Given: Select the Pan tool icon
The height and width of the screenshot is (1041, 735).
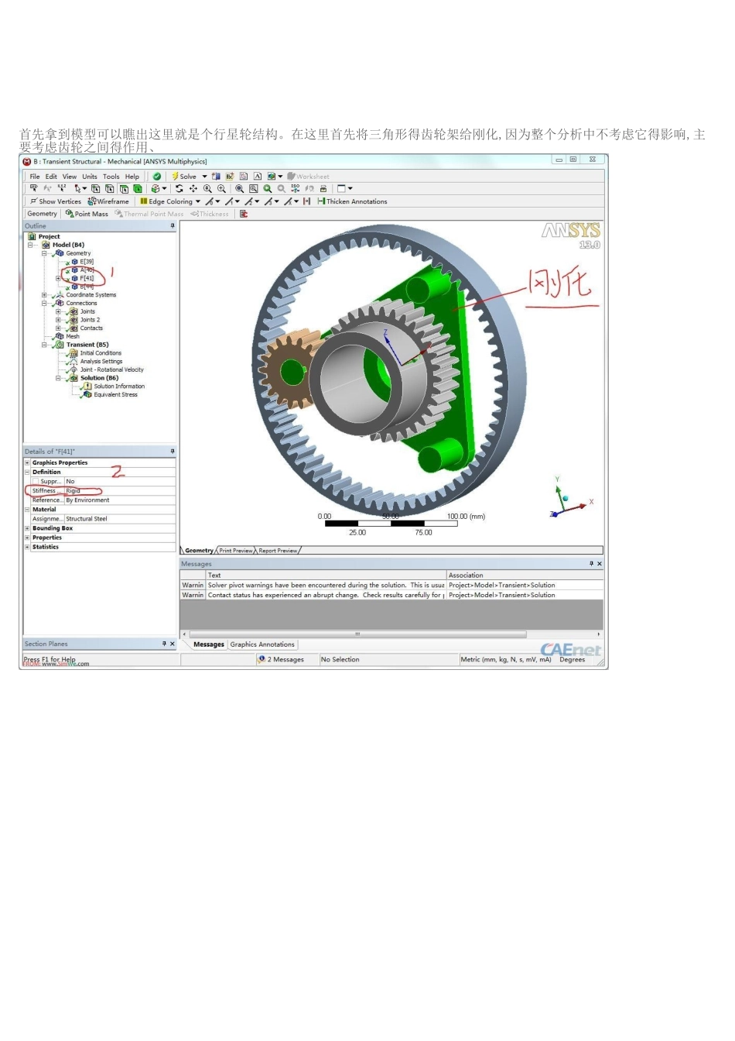Looking at the screenshot, I should click(x=193, y=188).
